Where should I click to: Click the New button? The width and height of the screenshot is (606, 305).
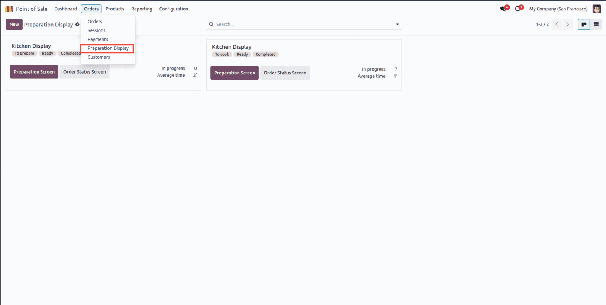click(x=14, y=25)
